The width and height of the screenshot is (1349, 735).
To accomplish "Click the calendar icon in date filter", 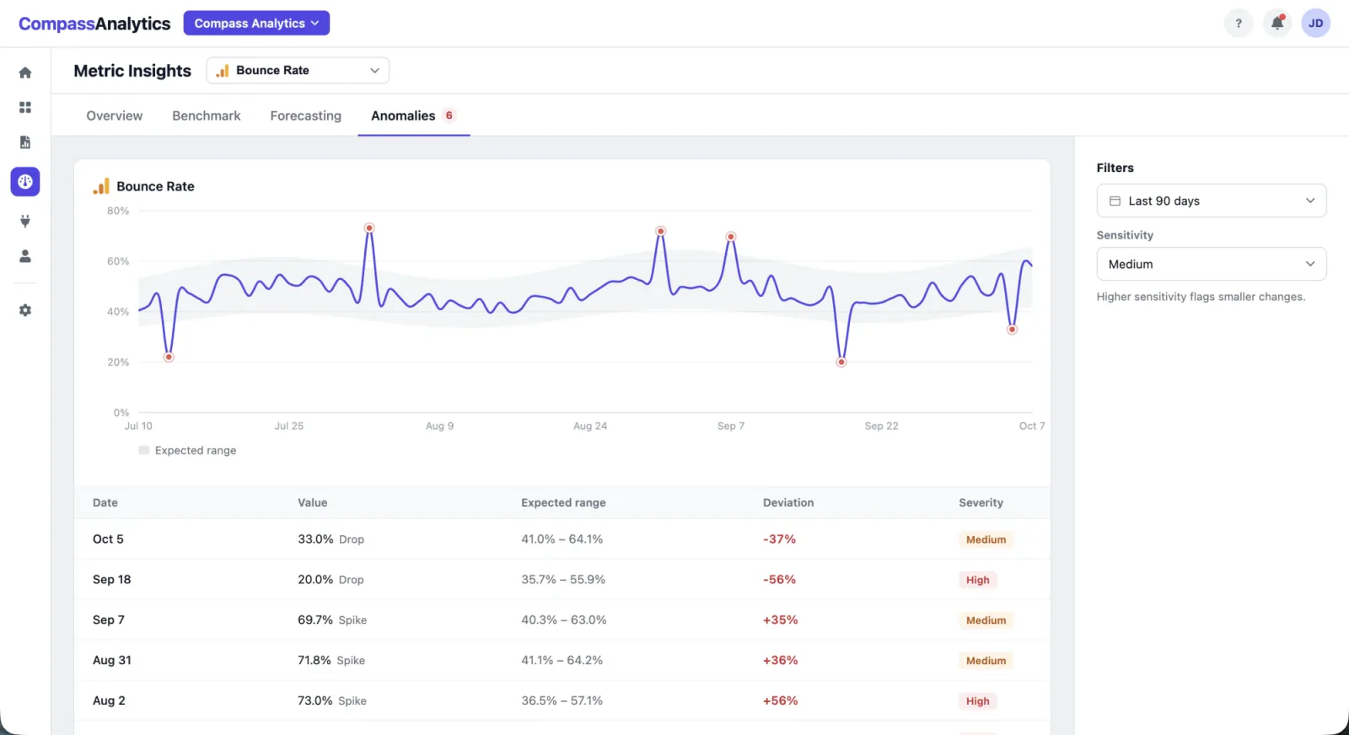I will tap(1115, 201).
